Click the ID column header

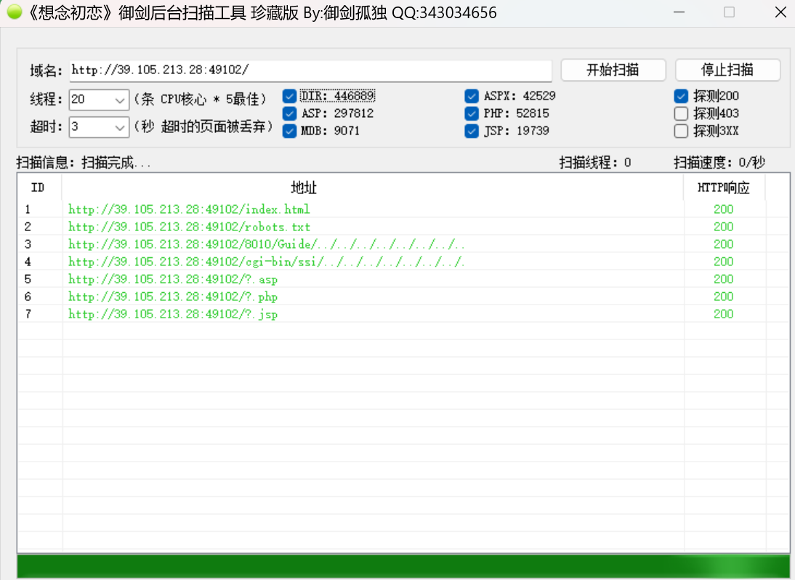pos(39,188)
